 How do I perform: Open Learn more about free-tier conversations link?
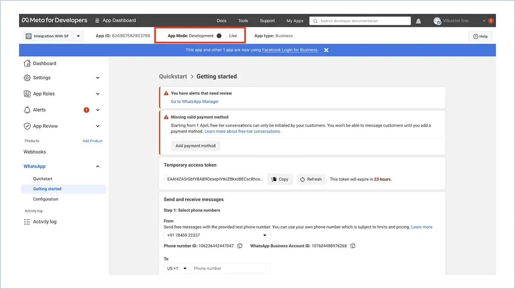click(242, 132)
